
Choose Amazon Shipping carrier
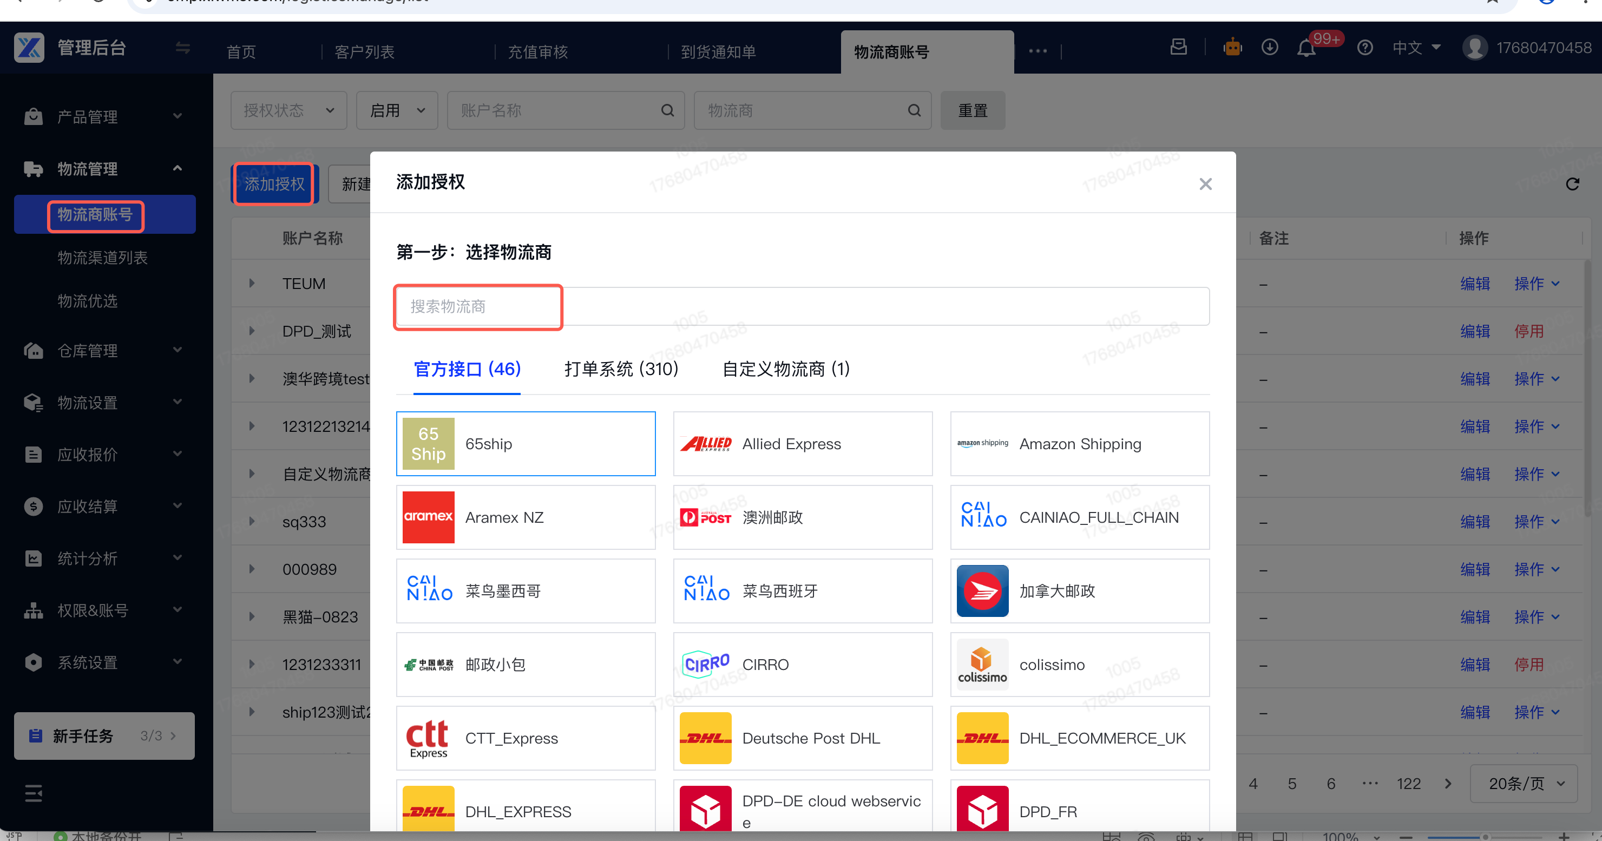1080,444
